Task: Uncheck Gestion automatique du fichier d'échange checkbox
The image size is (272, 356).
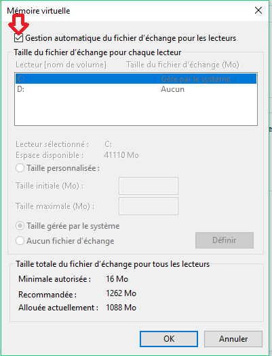Action: click(x=18, y=38)
